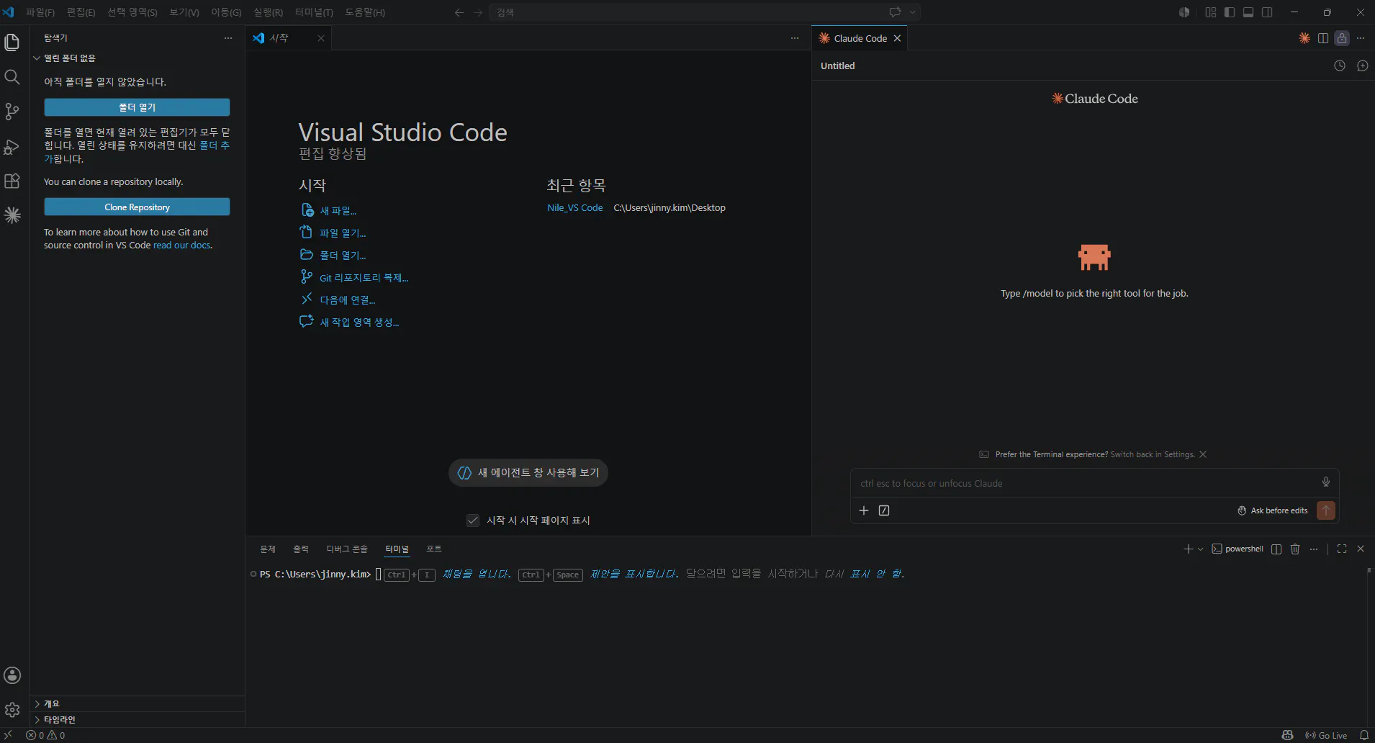Click the notifications bell in status bar
The height and width of the screenshot is (743, 1375).
[1364, 735]
